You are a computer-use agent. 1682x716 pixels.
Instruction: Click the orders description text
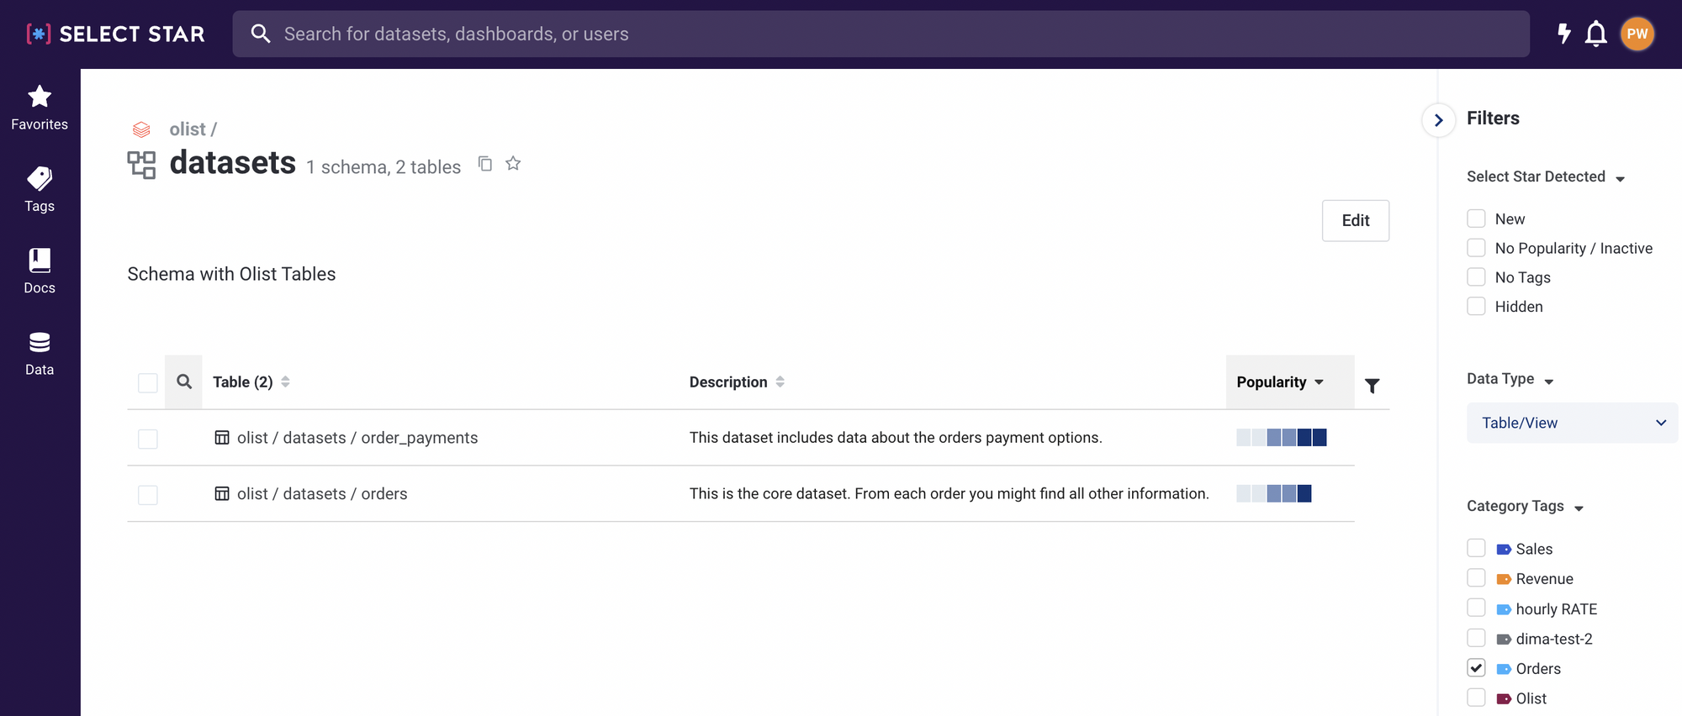point(949,493)
